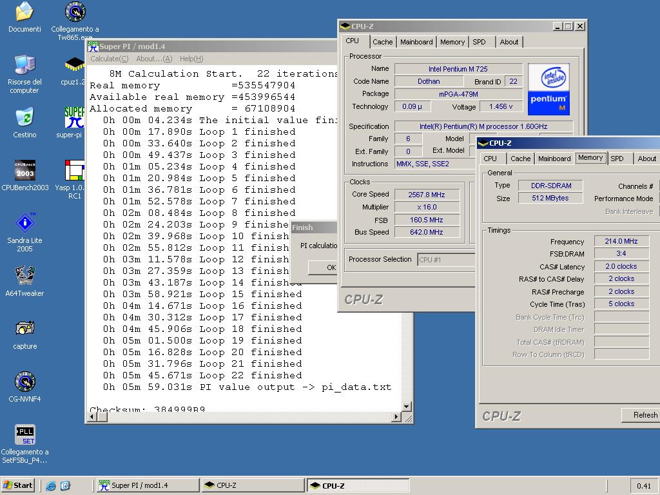Click the Voltage 1.456 v value
The image size is (660, 495).
[501, 106]
